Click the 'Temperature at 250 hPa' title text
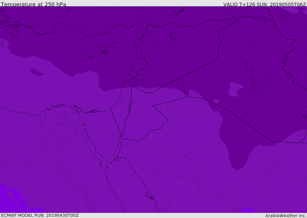Image resolution: width=307 pixels, height=218 pixels. coord(34,4)
